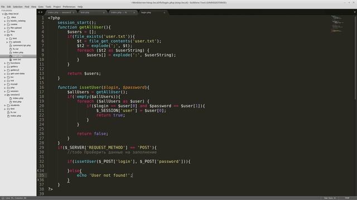
Task: Expand the .idea folder
Action: (x=5, y=17)
